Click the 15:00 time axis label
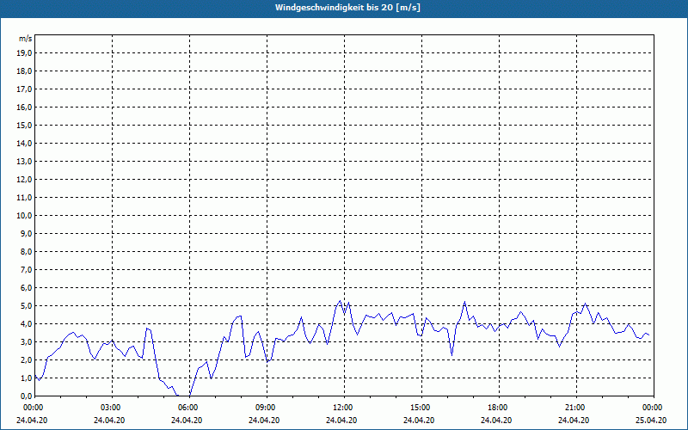Viewport: 688px width, 430px height. click(x=421, y=408)
